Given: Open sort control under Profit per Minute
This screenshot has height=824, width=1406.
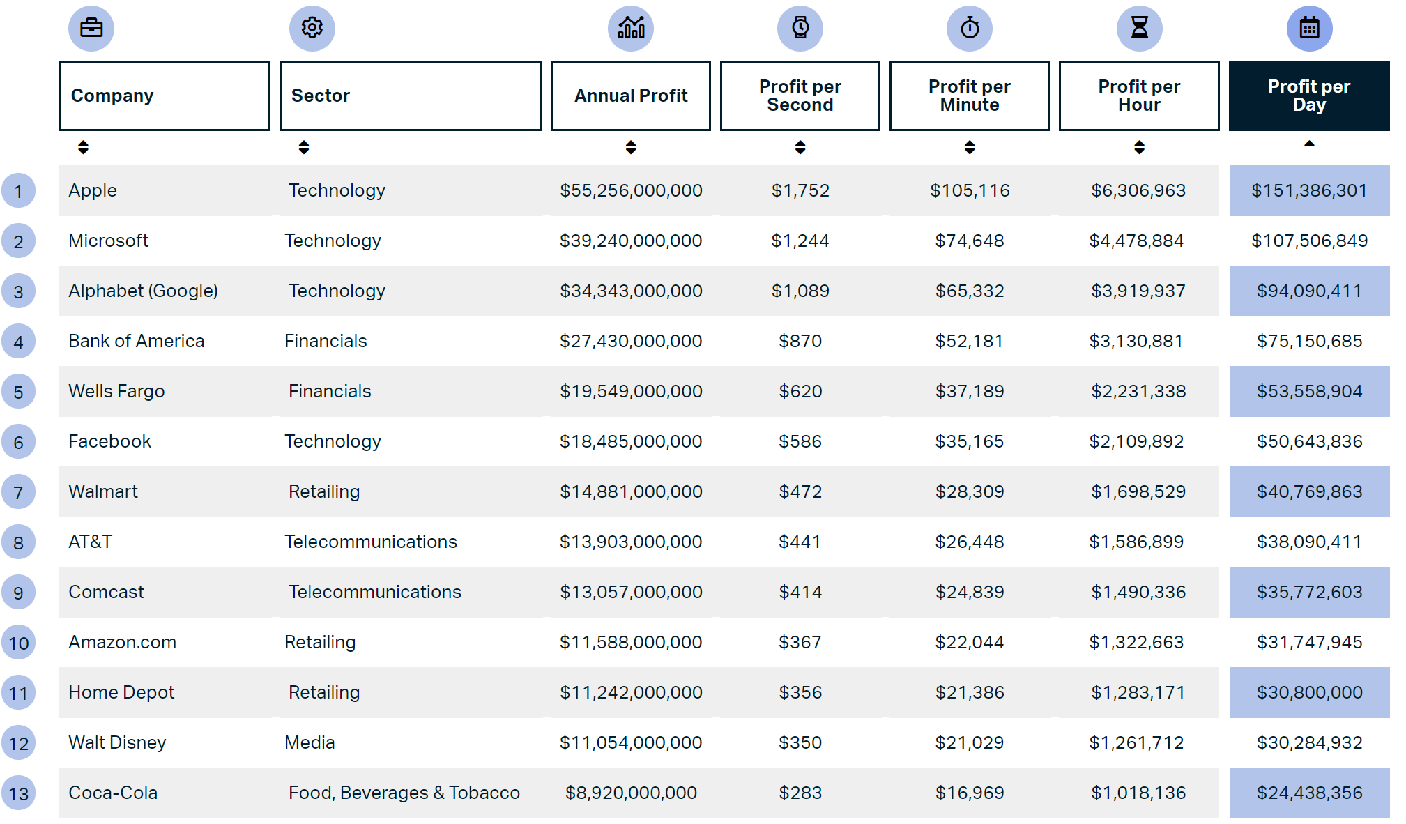Looking at the screenshot, I should [970, 147].
